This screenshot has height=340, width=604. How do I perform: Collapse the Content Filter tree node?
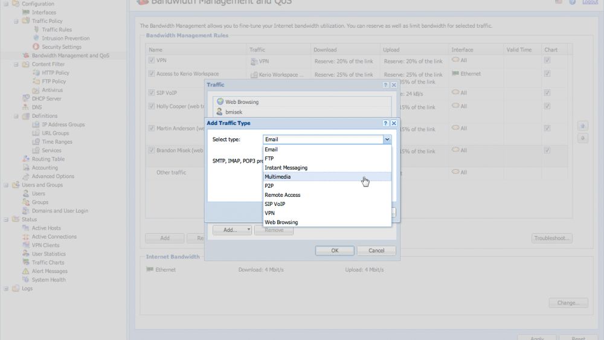(x=17, y=64)
